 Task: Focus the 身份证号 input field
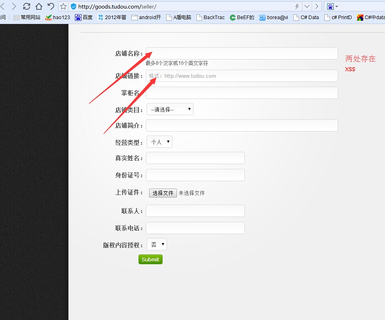coord(195,175)
